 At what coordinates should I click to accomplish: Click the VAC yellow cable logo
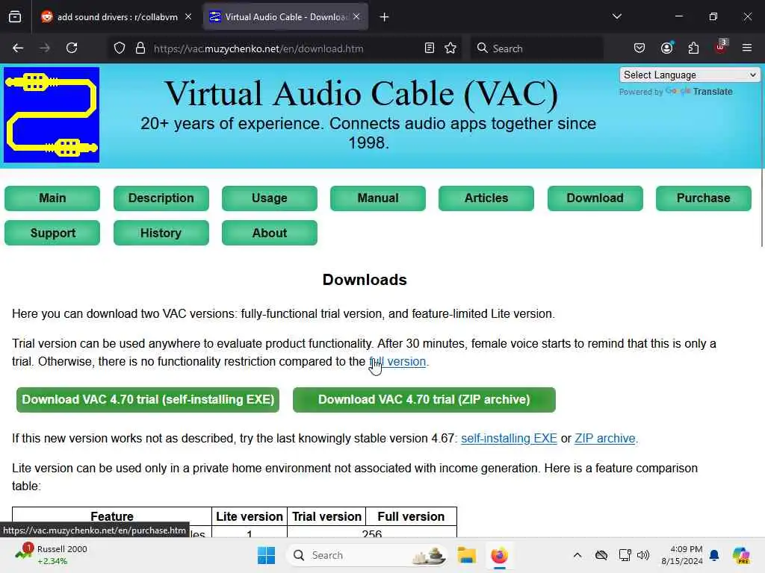[52, 115]
